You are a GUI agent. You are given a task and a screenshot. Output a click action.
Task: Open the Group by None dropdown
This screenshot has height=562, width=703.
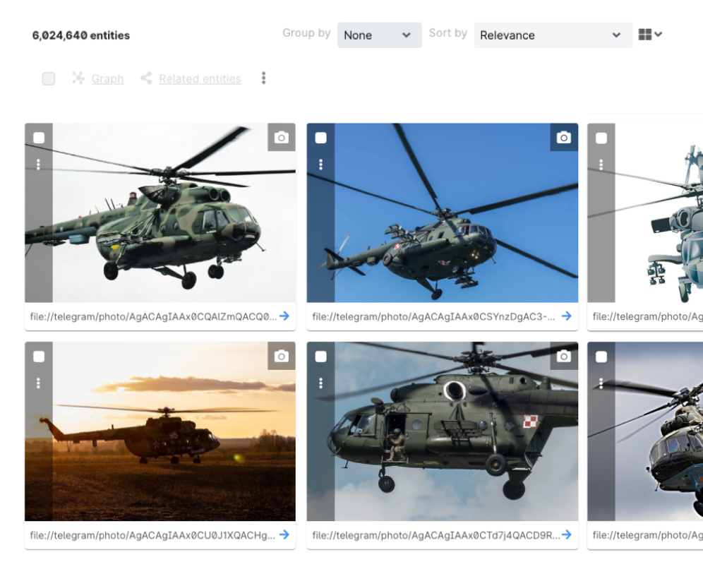(x=379, y=35)
